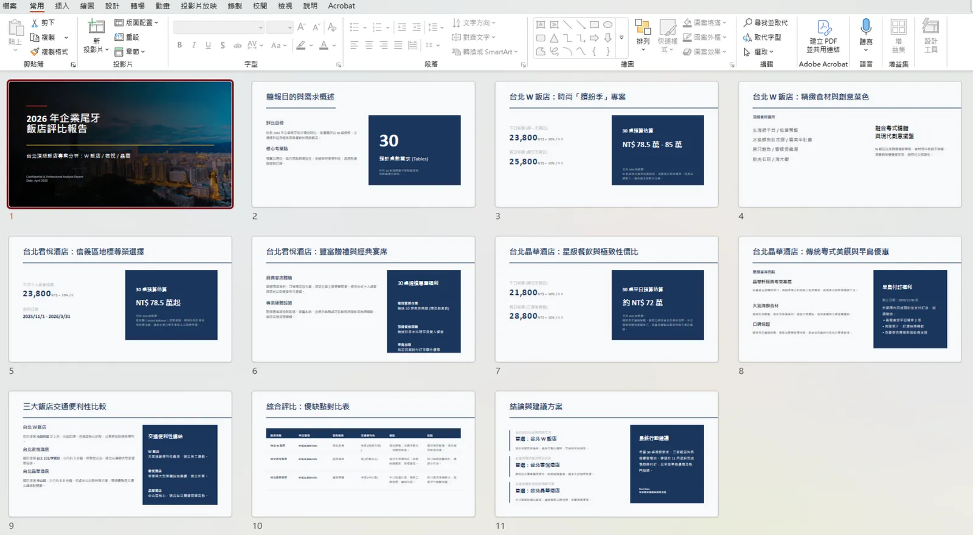Open 增益集 (Add-ins) icon

pyautogui.click(x=898, y=27)
